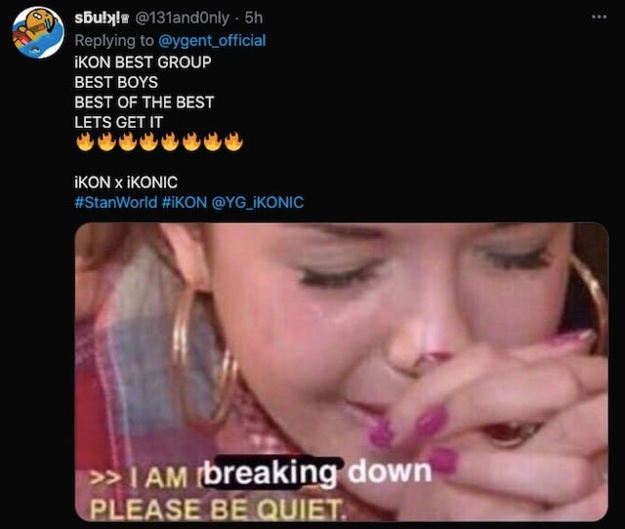The height and width of the screenshot is (529, 625).
Task: Open the 5h timestamp permalink
Action: (x=254, y=18)
